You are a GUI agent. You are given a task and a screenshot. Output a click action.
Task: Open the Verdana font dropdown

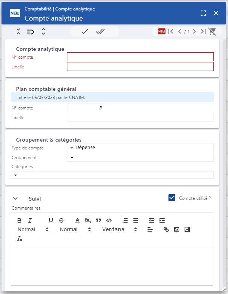click(x=119, y=229)
